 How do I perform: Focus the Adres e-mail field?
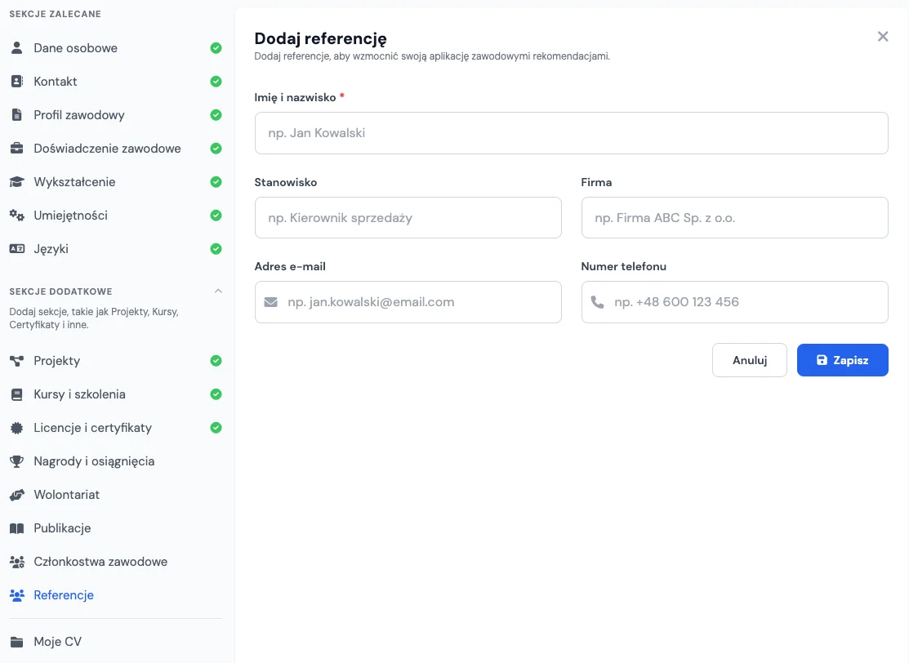tap(408, 302)
